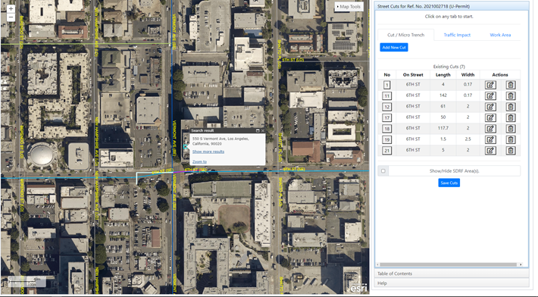Click width value 2.5
The image size is (538, 297).
468,139
